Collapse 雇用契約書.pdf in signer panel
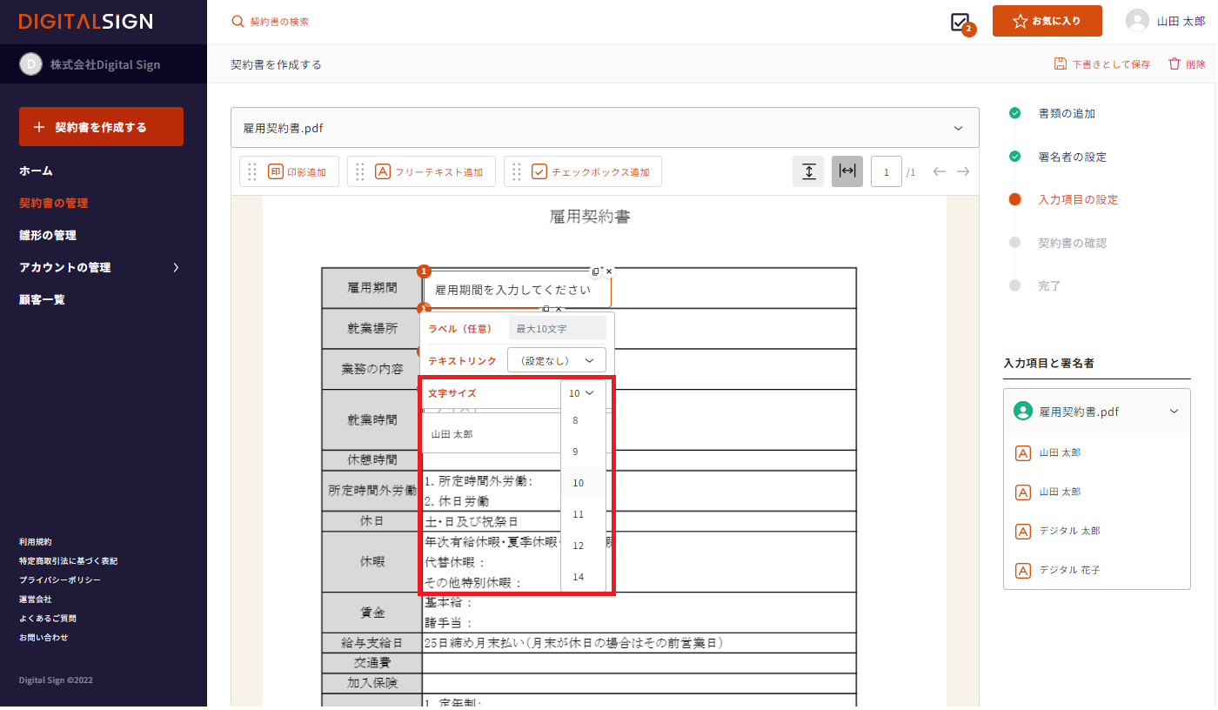 [1174, 412]
